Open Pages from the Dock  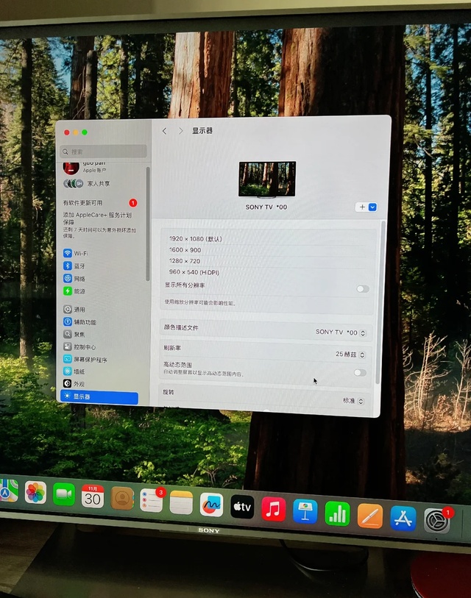(370, 516)
